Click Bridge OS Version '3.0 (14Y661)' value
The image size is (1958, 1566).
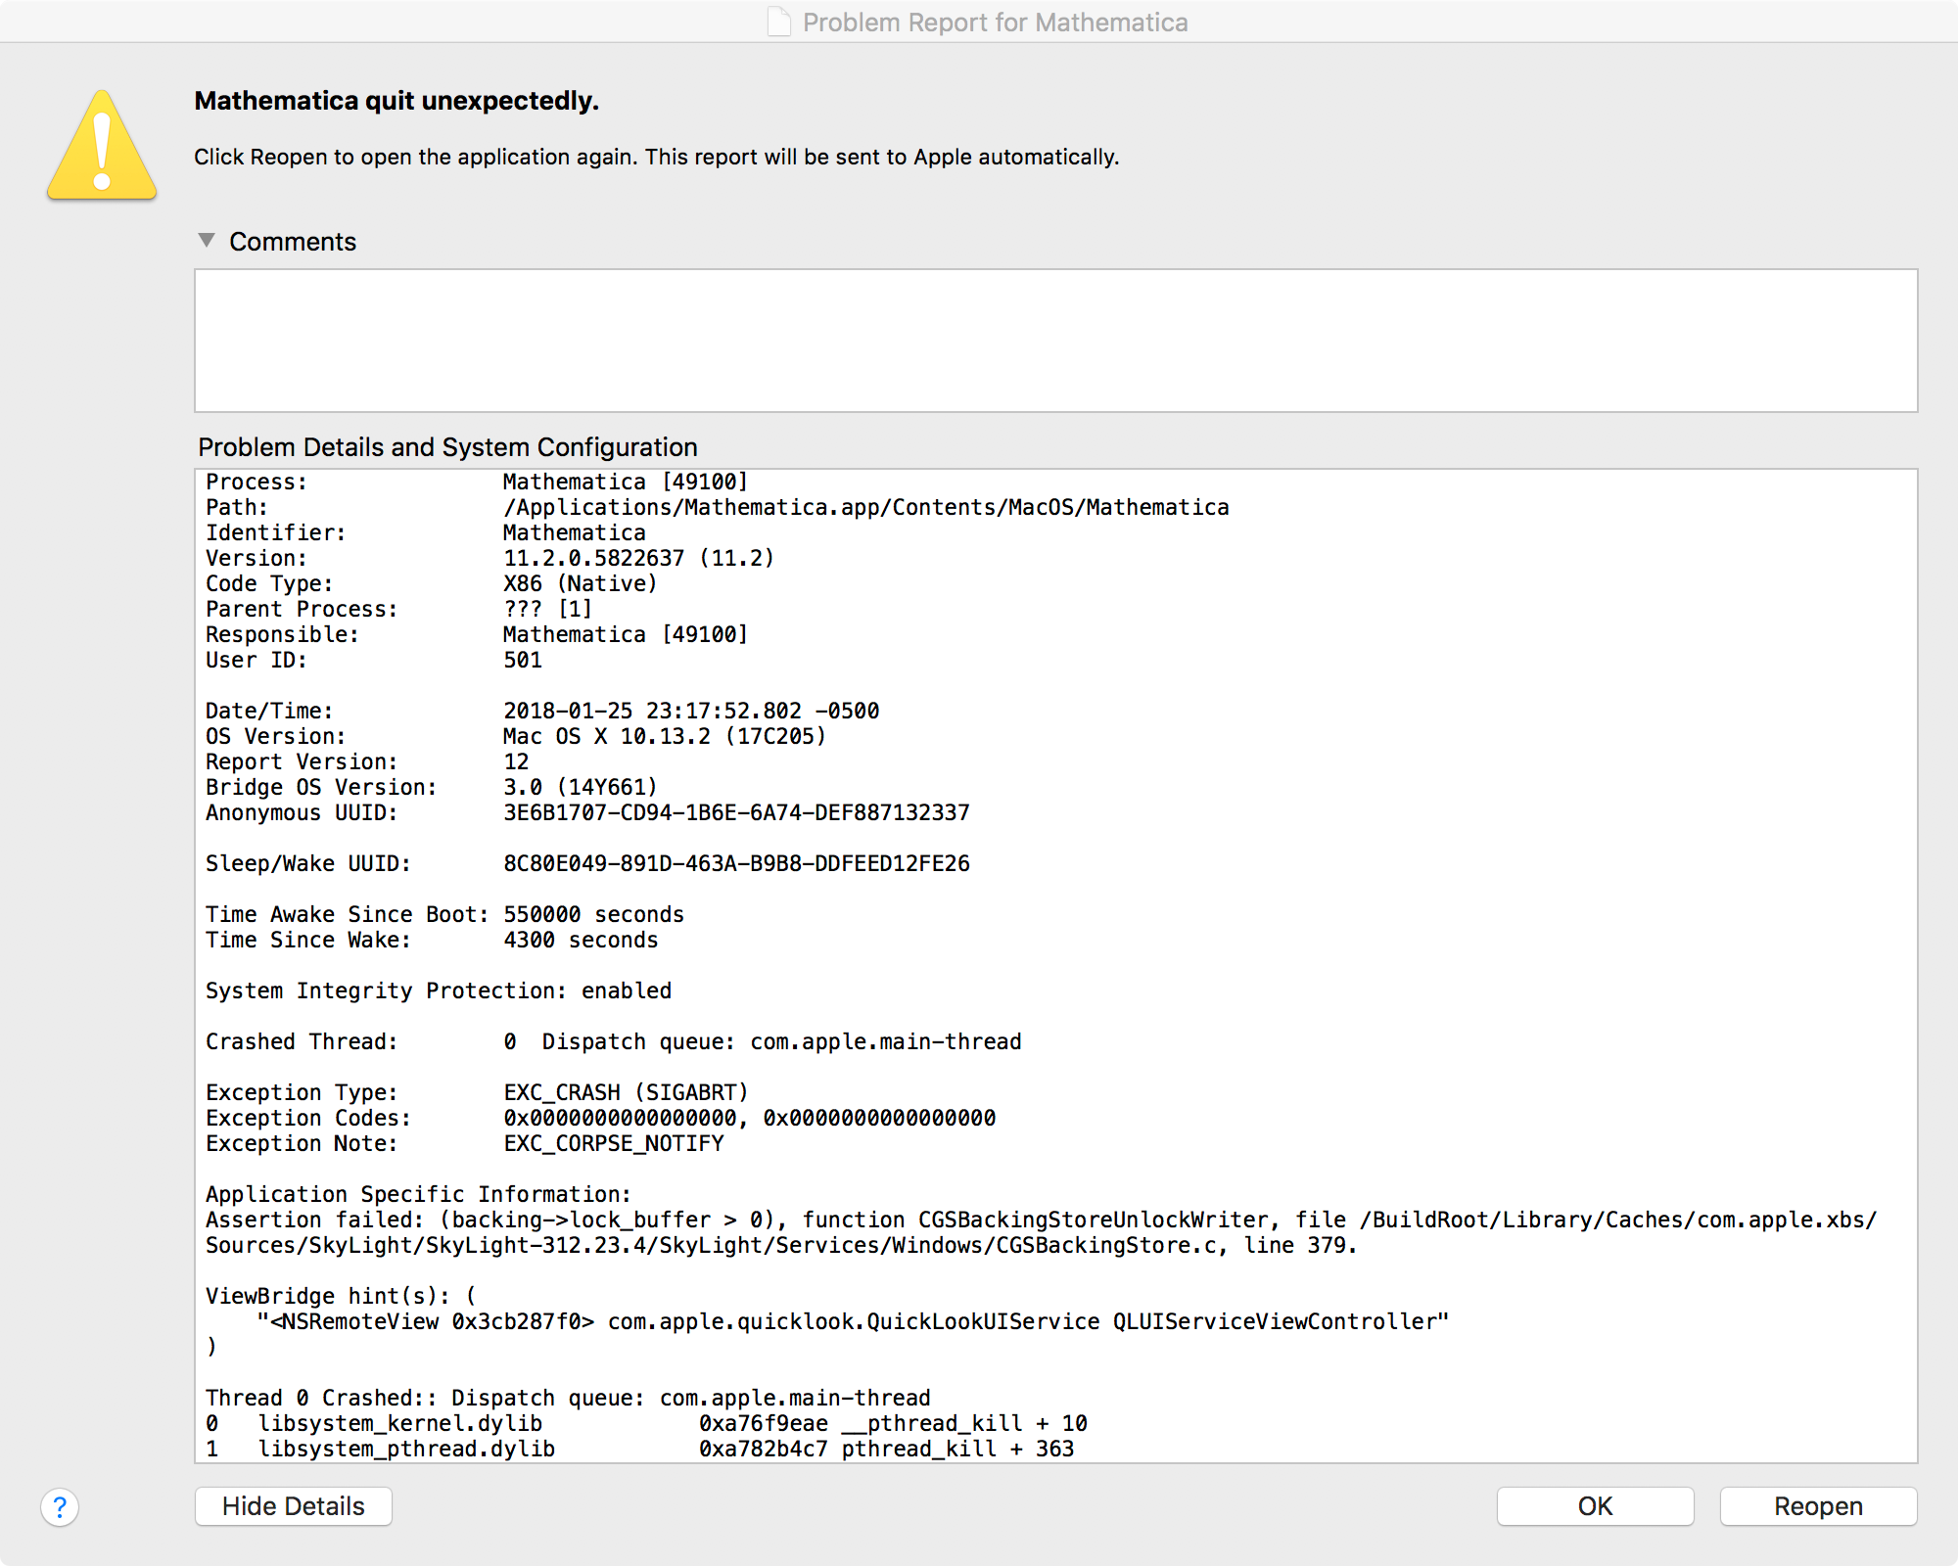coord(580,787)
